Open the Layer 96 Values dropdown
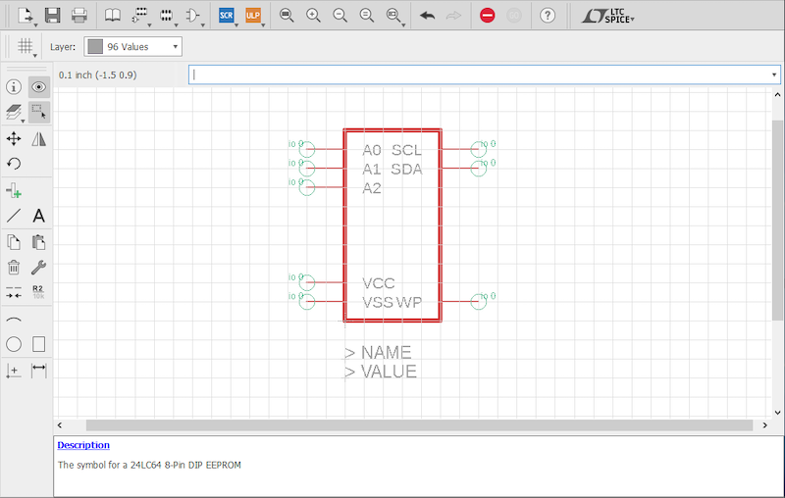 point(132,46)
